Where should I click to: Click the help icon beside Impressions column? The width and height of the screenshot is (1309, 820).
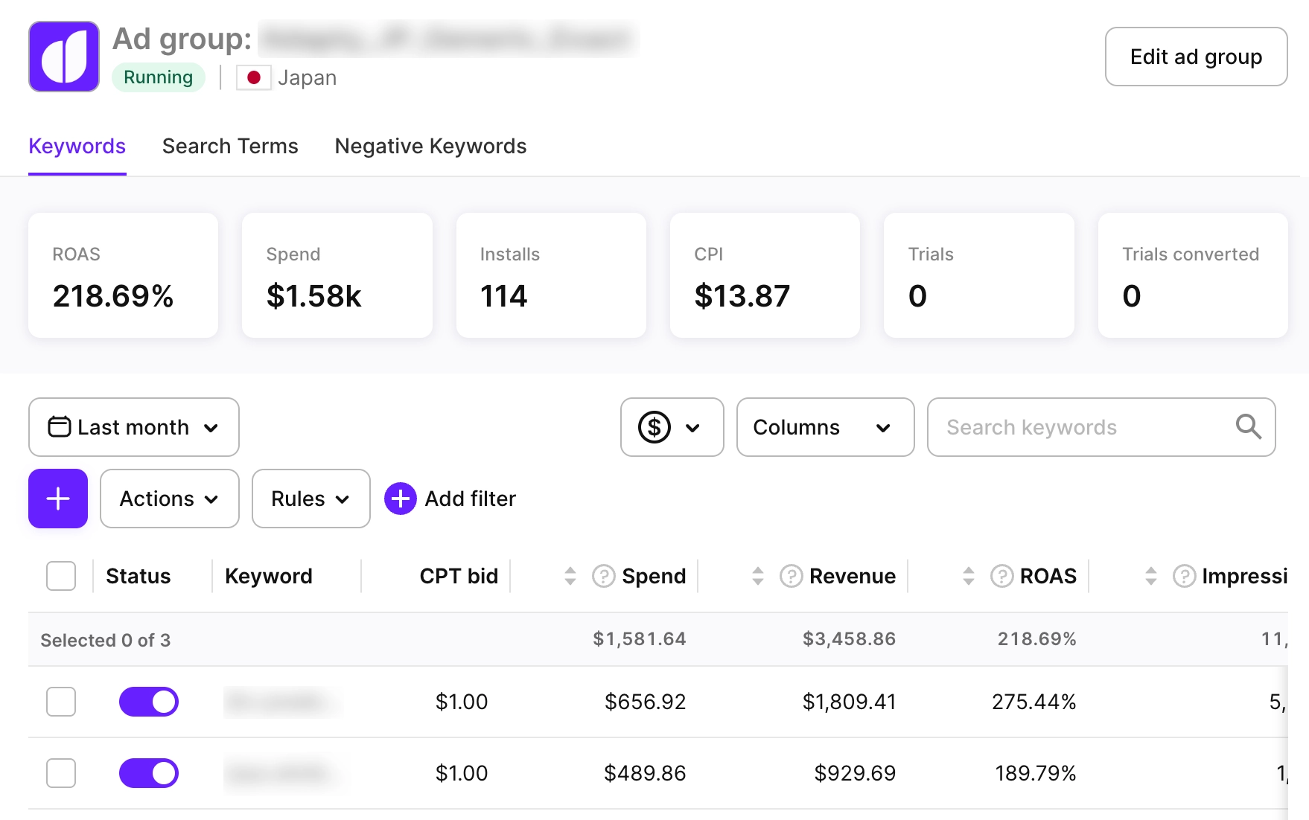(1184, 576)
